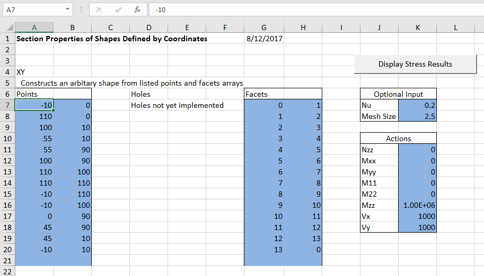Viewport: 484px width, 276px height.
Task: Click the Display Stress Results button
Action: (415, 64)
